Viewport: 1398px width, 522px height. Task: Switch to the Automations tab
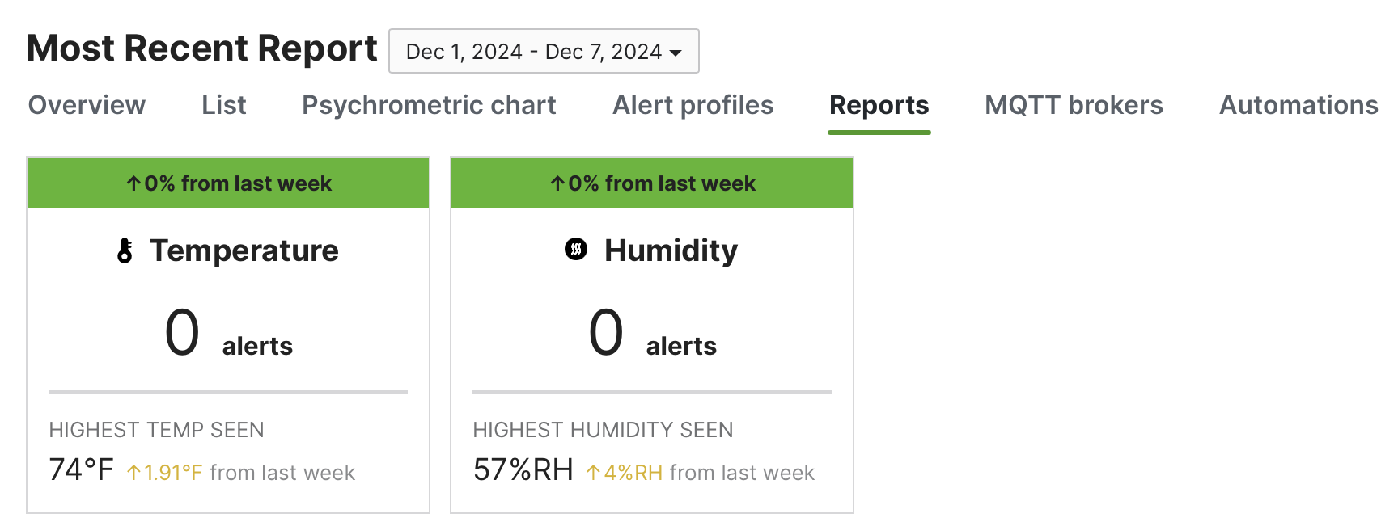click(1298, 105)
